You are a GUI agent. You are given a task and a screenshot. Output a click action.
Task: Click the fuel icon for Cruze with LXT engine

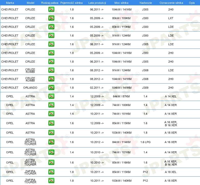point(51,18)
